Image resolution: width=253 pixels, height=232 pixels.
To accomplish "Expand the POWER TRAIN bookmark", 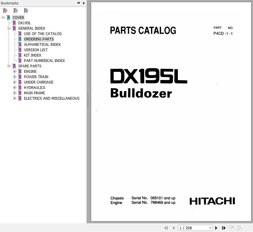I will pyautogui.click(x=14, y=77).
